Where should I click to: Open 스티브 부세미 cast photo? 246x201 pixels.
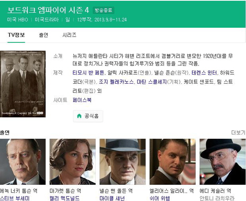tap(23, 162)
